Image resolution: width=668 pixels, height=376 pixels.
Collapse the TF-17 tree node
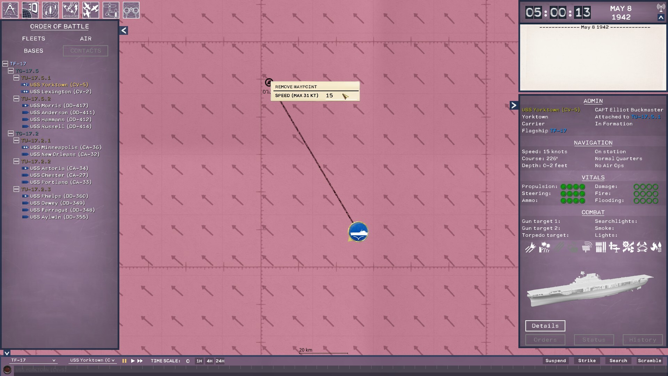(x=5, y=64)
